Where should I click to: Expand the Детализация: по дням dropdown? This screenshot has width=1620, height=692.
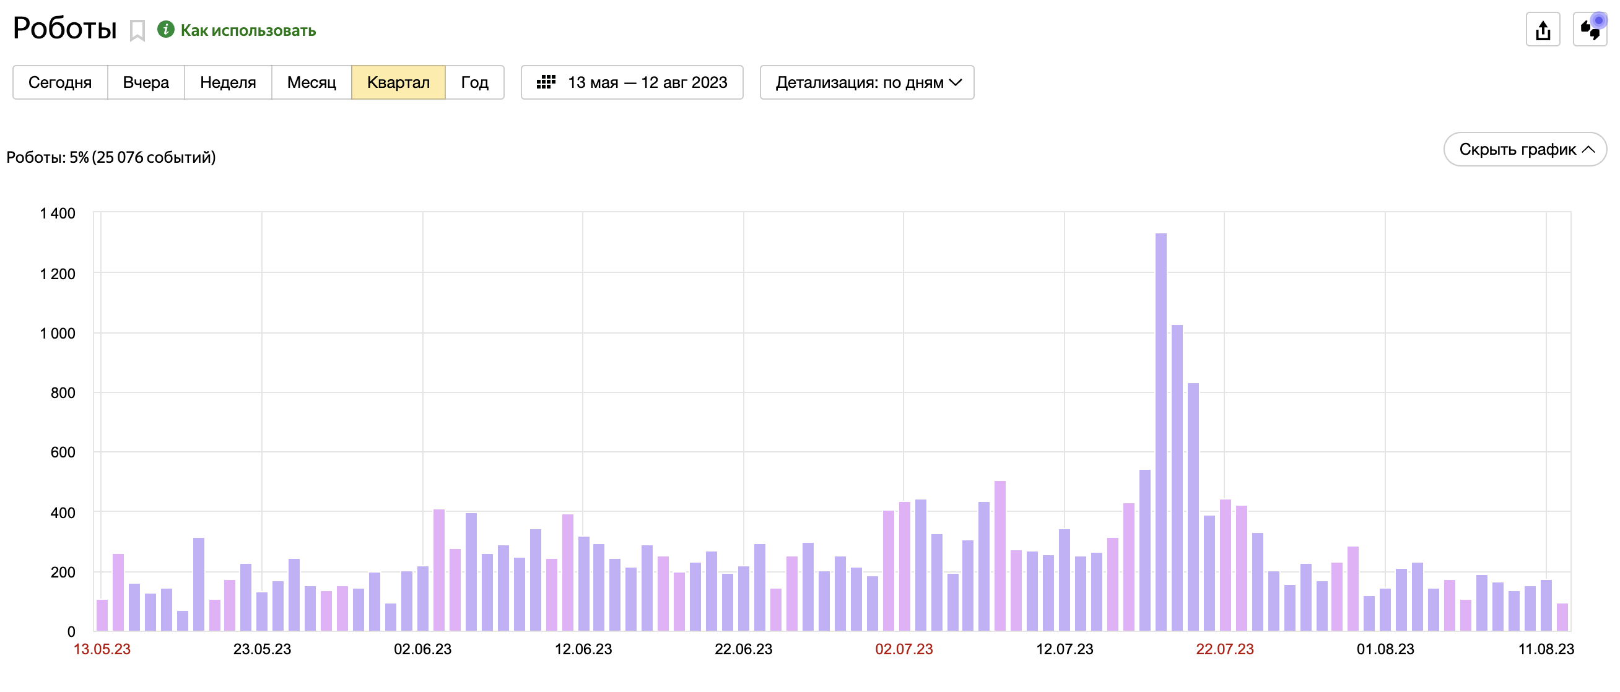866,82
